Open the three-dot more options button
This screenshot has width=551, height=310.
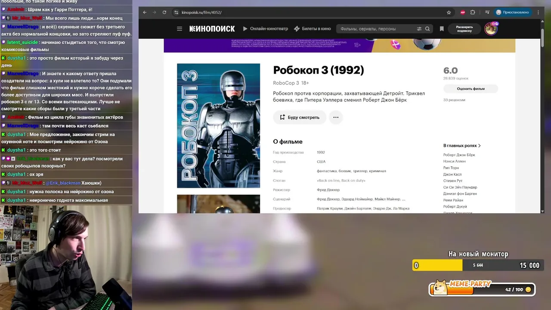(x=336, y=117)
